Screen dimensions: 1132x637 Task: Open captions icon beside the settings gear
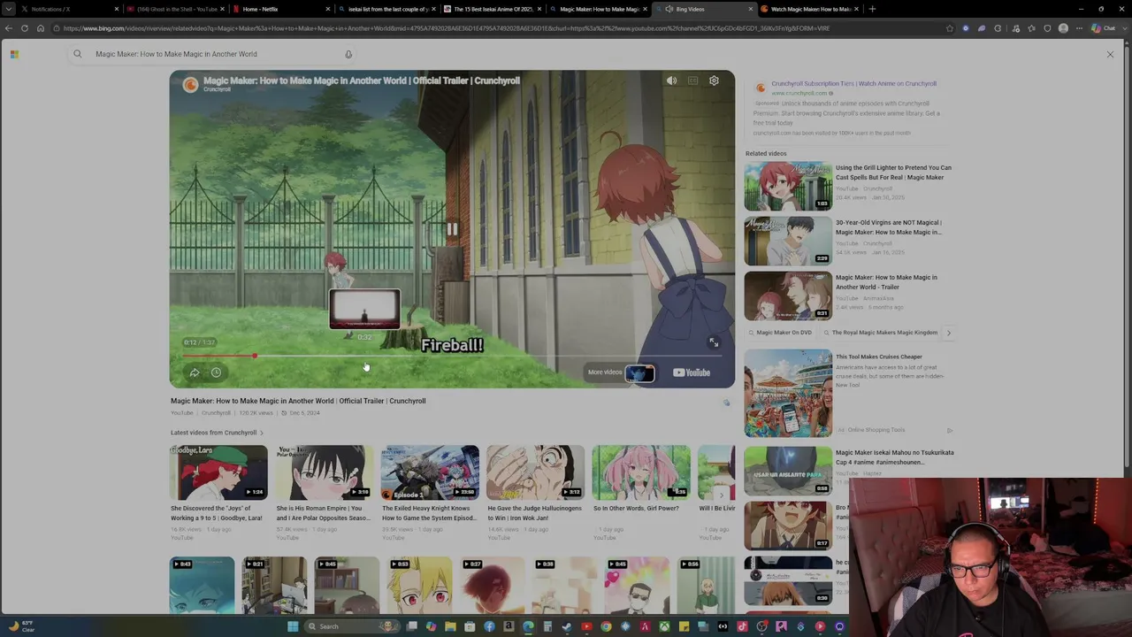click(692, 81)
